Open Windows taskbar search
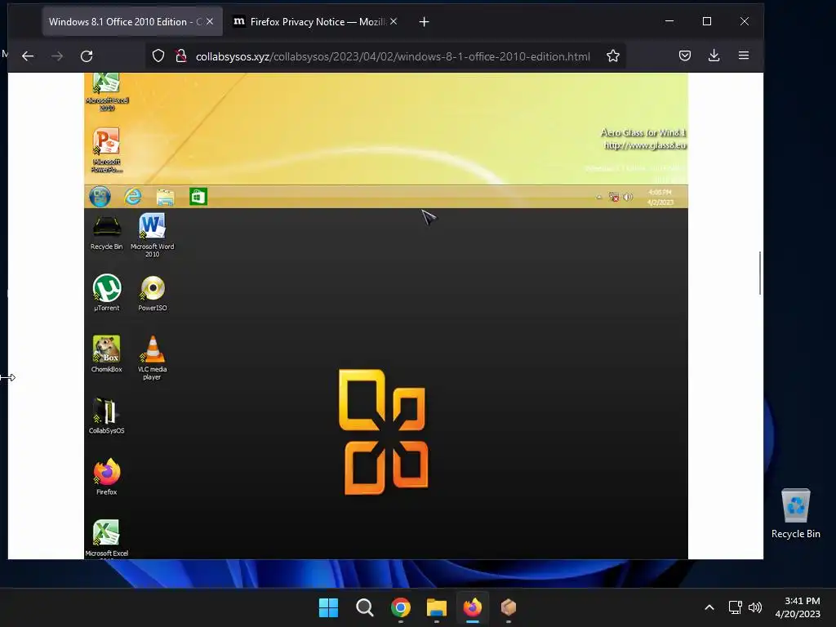Screen dimensions: 836x627 coord(365,607)
